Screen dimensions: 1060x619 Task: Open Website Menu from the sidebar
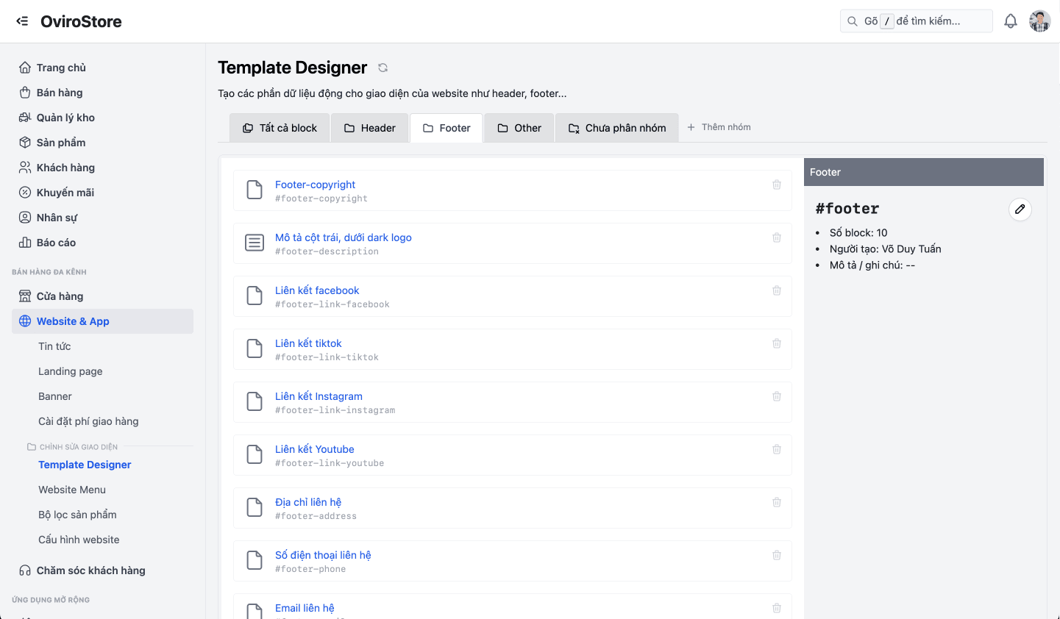click(71, 489)
